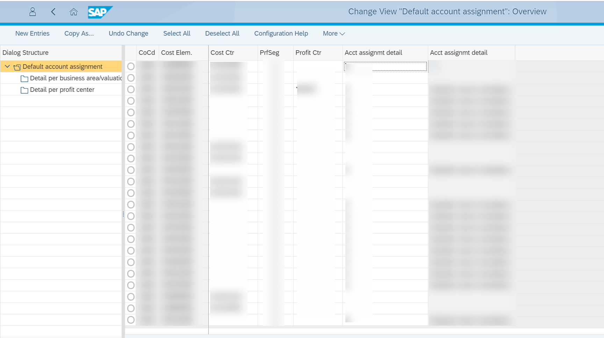Click Undo Change
604x338 pixels.
point(128,34)
